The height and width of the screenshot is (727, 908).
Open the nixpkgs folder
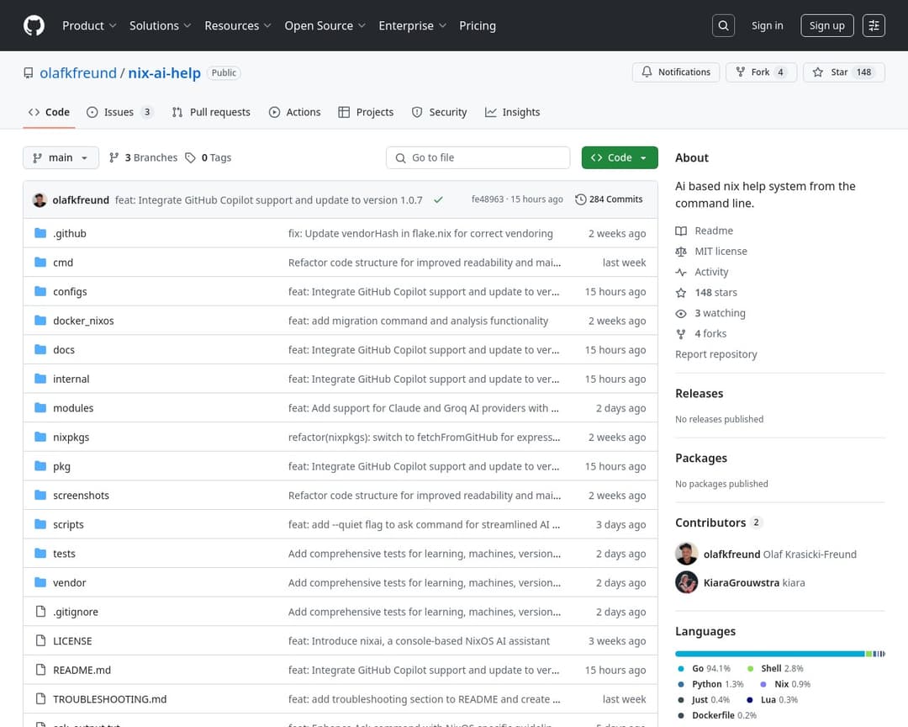pyautogui.click(x=71, y=438)
